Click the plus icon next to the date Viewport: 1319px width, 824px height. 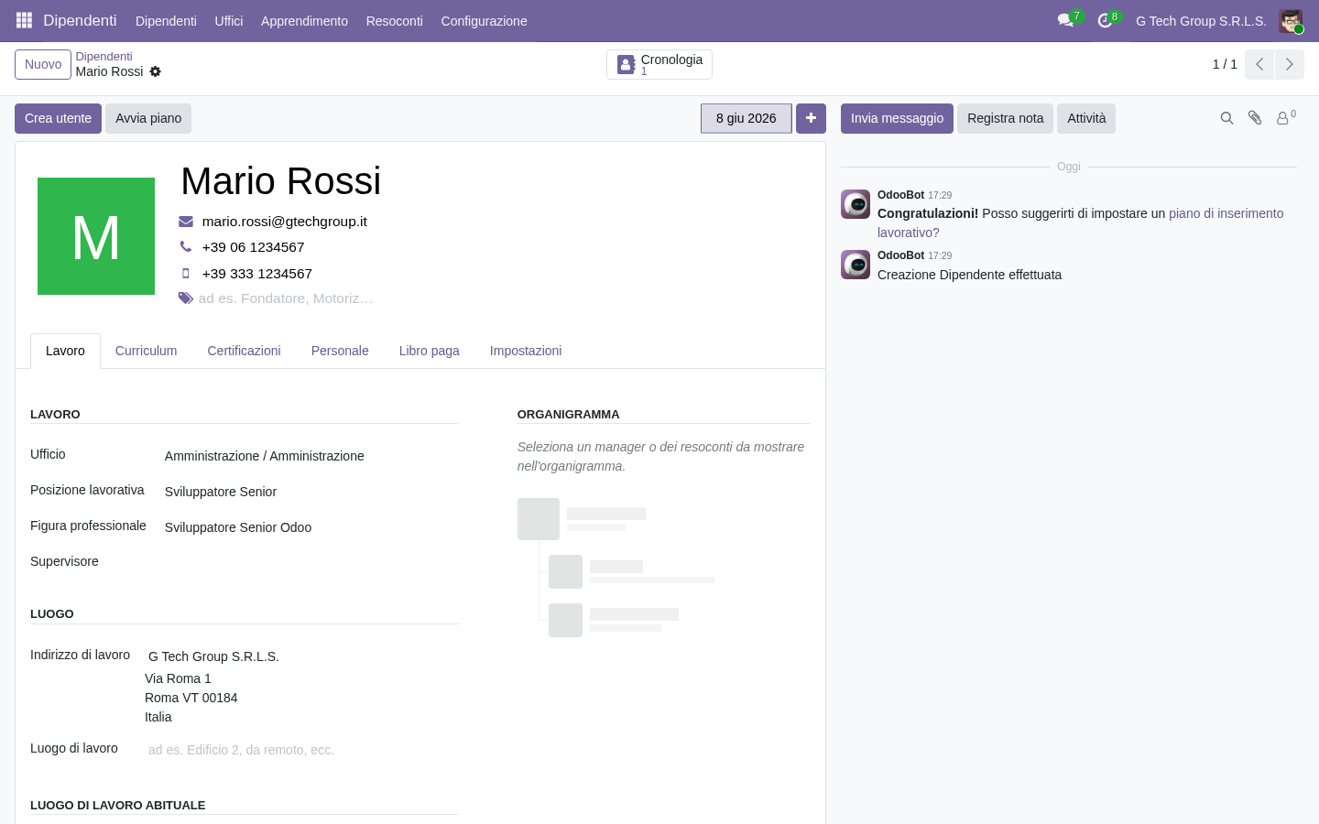click(811, 118)
